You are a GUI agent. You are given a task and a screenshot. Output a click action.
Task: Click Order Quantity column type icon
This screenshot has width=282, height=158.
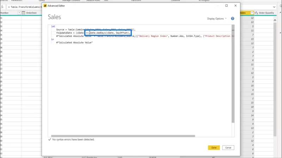256,13
